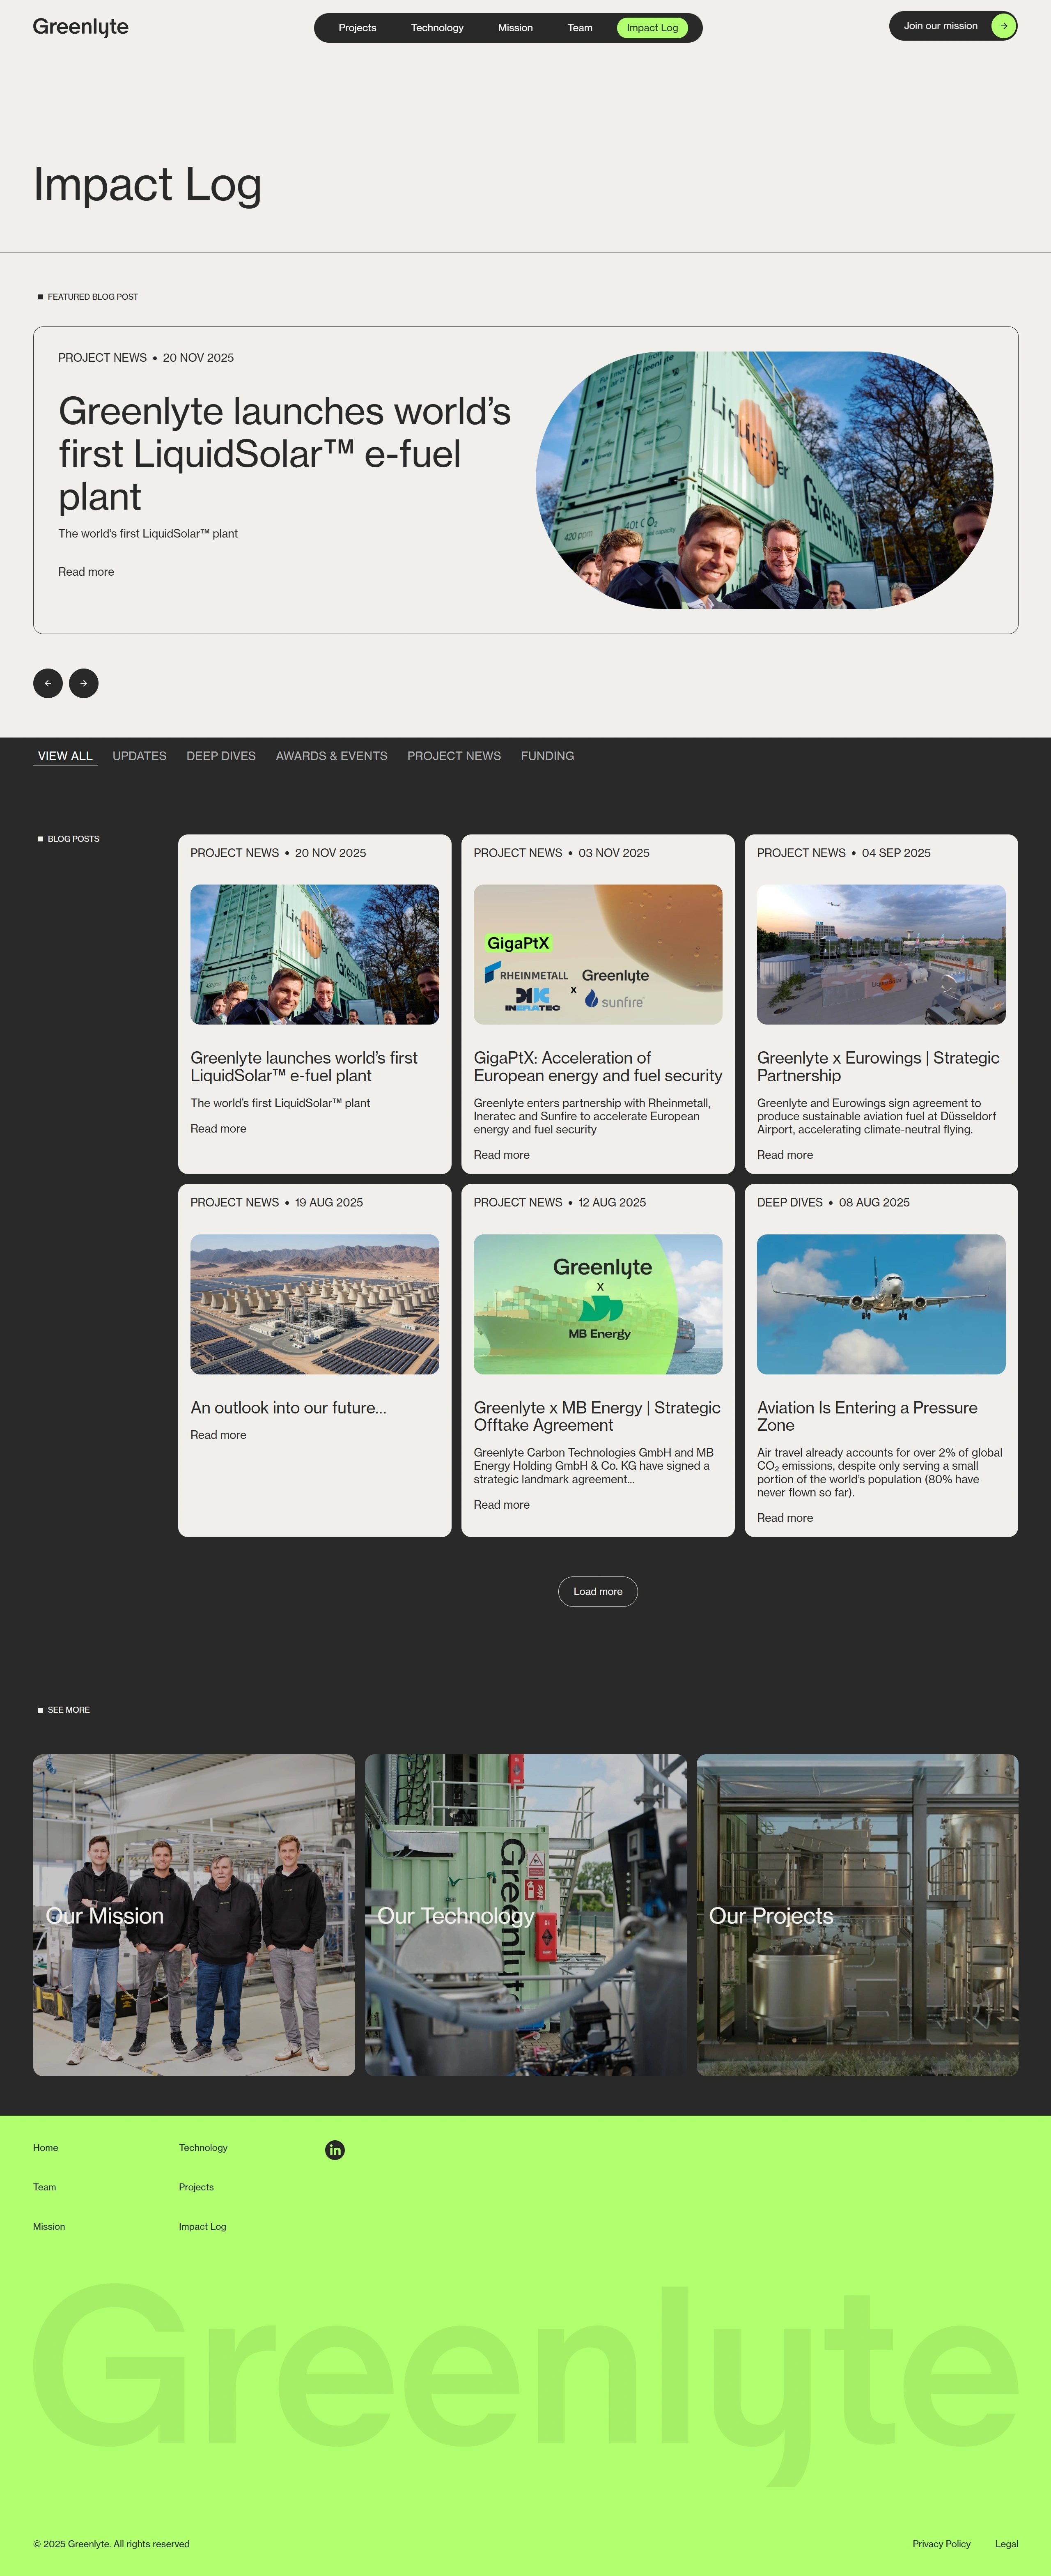Screen dimensions: 1051x2576
Task: Open the Greenlyte logo in header
Action: (x=81, y=27)
